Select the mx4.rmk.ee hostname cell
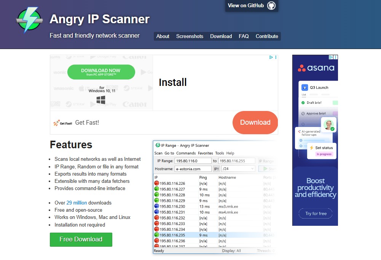Image resolution: width=381 pixels, height=260 pixels. coord(228,212)
